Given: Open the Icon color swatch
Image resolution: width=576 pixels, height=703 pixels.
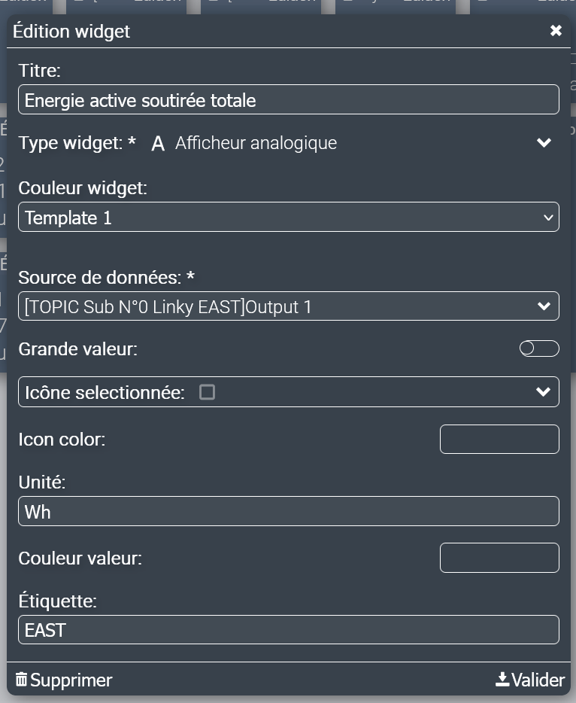Looking at the screenshot, I should click(x=499, y=440).
